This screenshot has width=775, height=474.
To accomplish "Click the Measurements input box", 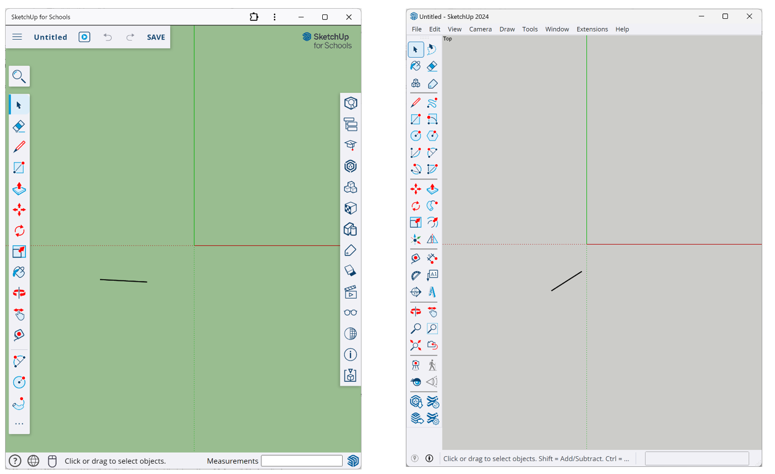I will coord(301,461).
